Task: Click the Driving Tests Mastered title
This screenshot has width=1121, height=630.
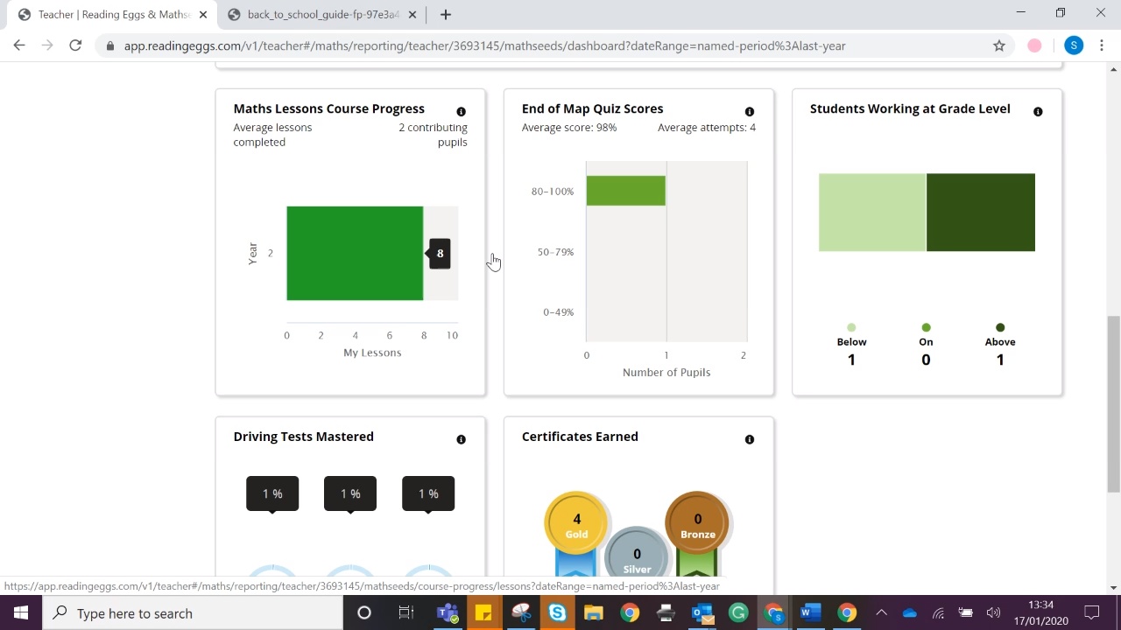Action: click(303, 437)
